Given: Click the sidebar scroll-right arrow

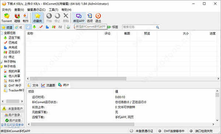Looking at the screenshot, I should pos(22,101).
